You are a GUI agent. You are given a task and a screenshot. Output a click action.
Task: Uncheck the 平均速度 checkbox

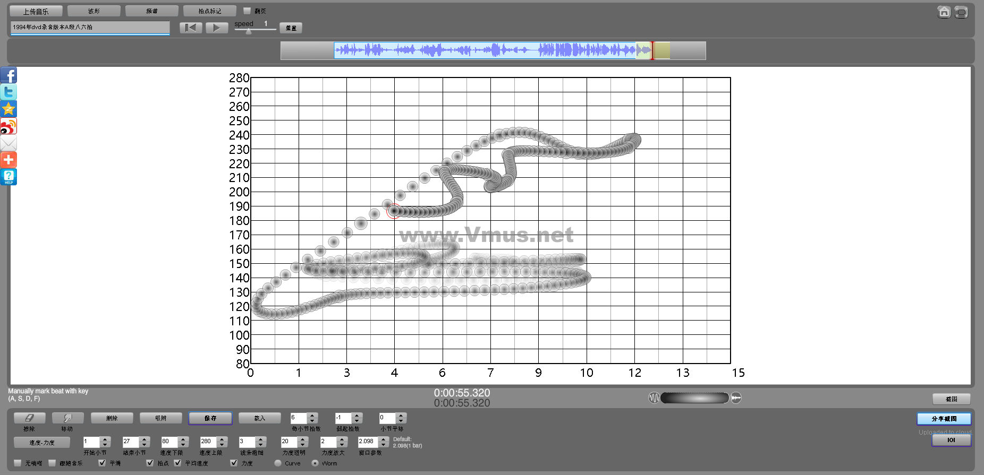(178, 463)
